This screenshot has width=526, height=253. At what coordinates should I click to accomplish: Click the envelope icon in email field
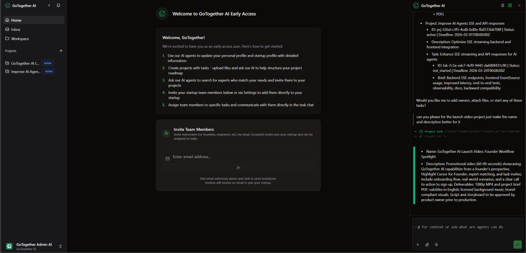[x=167, y=158]
